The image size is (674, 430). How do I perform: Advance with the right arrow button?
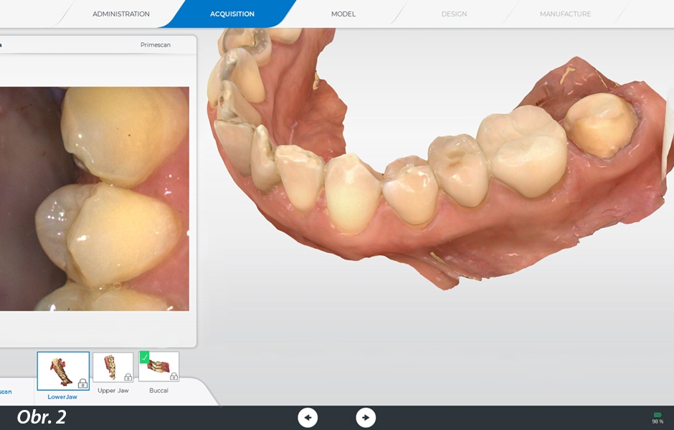coord(366,418)
